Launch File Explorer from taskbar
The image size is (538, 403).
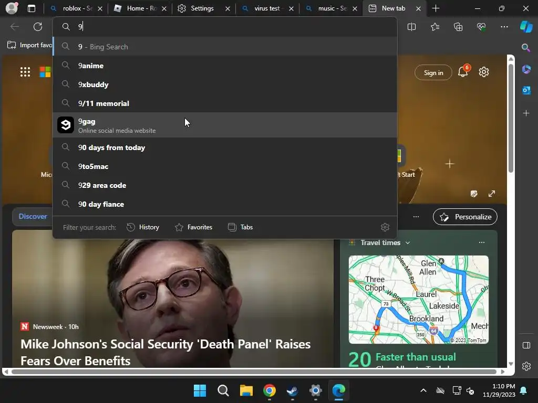246,390
